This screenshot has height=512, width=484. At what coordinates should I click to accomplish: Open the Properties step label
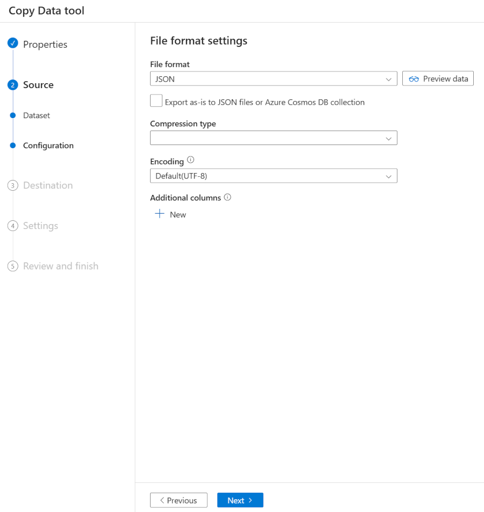(x=45, y=45)
